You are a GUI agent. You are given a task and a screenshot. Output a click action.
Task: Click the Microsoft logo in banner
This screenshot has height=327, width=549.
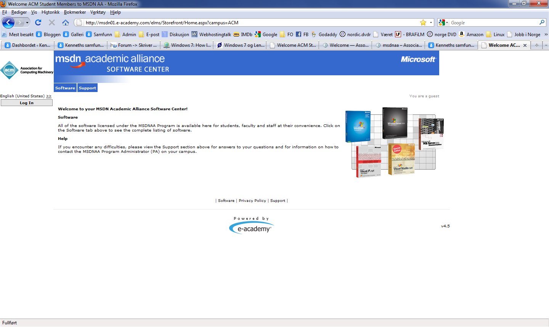pos(418,59)
